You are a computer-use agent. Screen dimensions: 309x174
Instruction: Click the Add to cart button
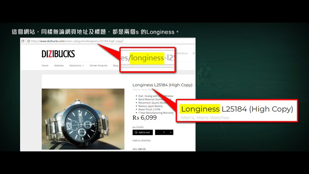(x=143, y=133)
